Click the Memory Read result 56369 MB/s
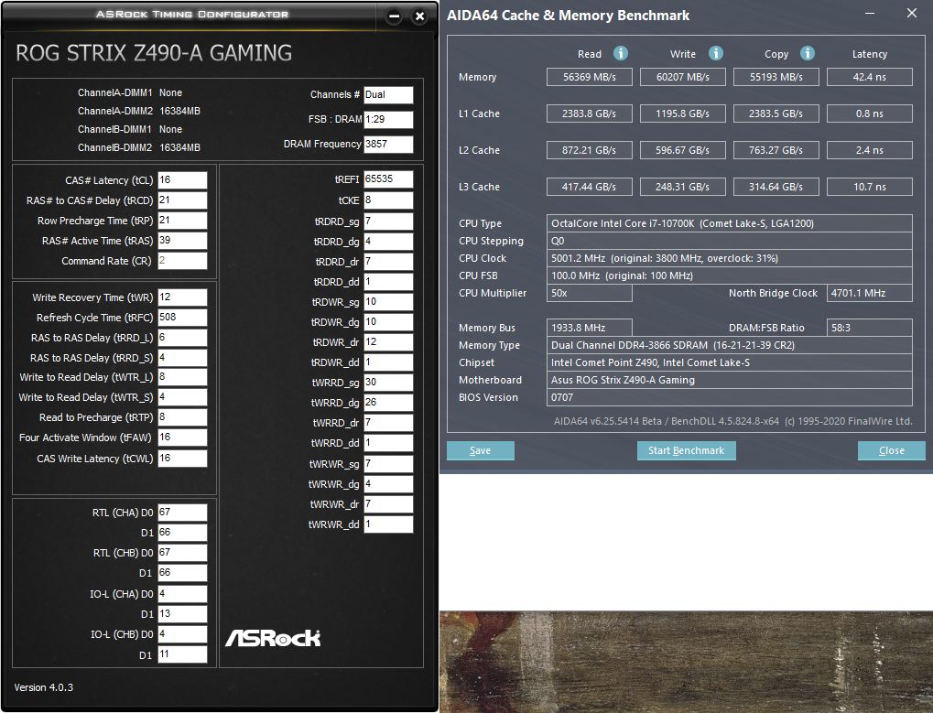Viewport: 933px width, 713px height. click(x=589, y=77)
